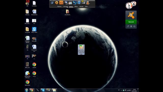Open the mumble file icon

(34, 4)
